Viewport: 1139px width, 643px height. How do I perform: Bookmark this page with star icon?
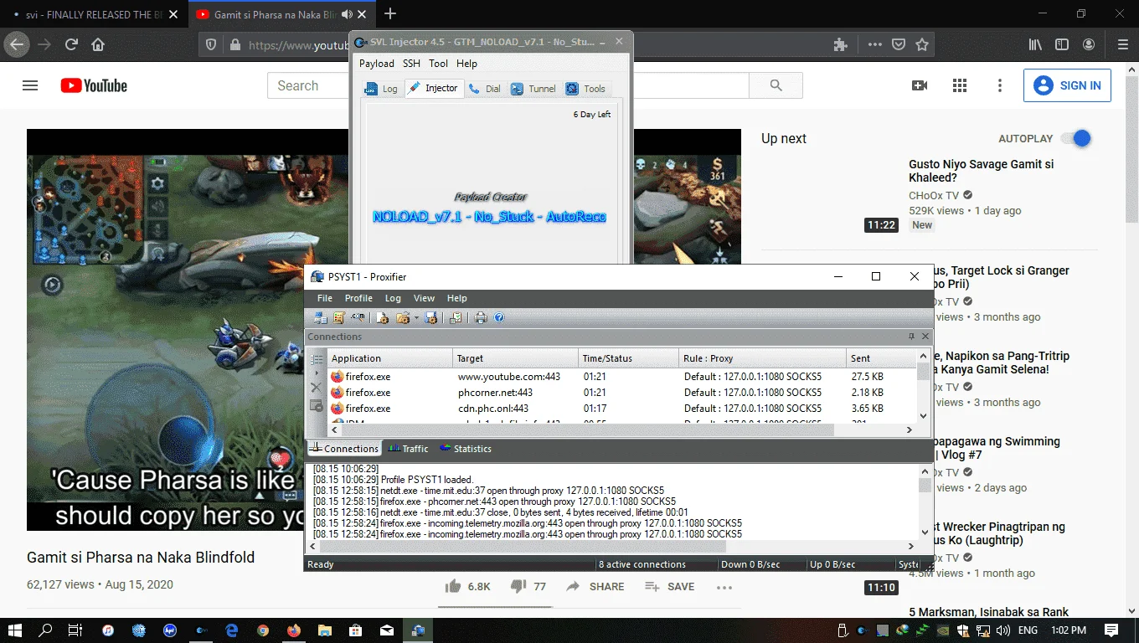(922, 44)
